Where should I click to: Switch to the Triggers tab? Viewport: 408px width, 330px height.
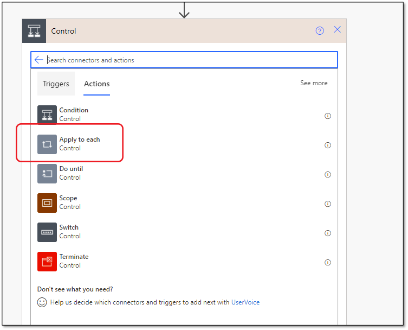pos(56,84)
